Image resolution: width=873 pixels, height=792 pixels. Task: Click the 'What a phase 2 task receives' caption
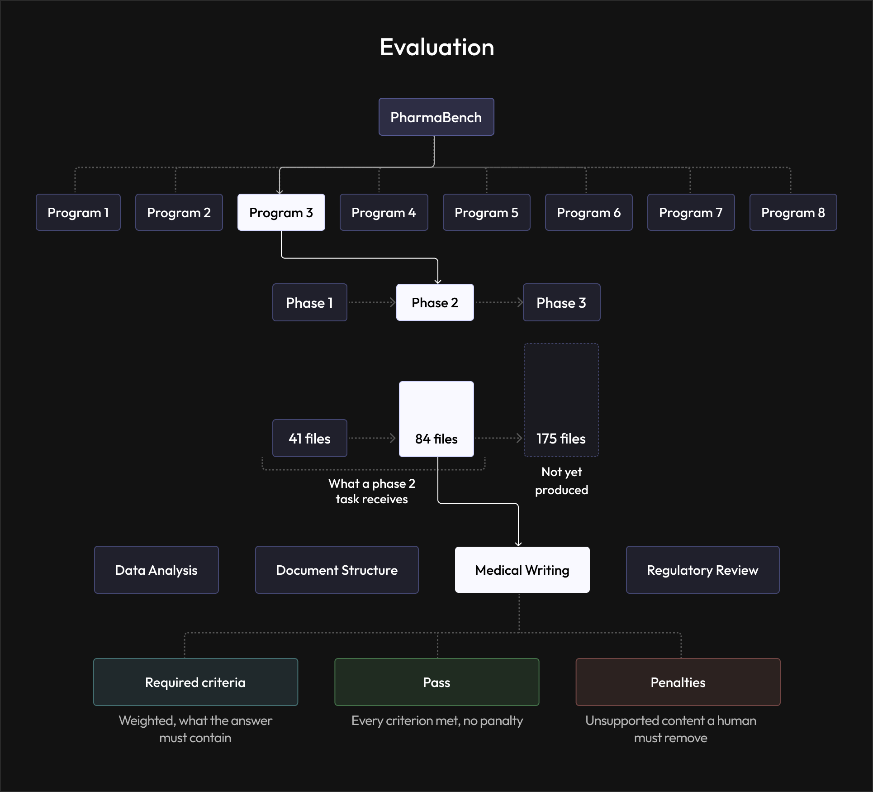(x=372, y=491)
